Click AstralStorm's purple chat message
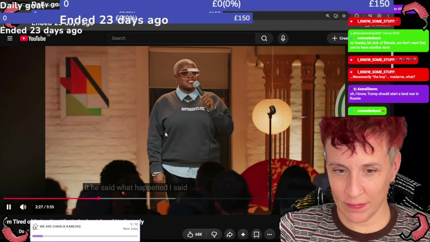The width and height of the screenshot is (430, 242). [388, 94]
